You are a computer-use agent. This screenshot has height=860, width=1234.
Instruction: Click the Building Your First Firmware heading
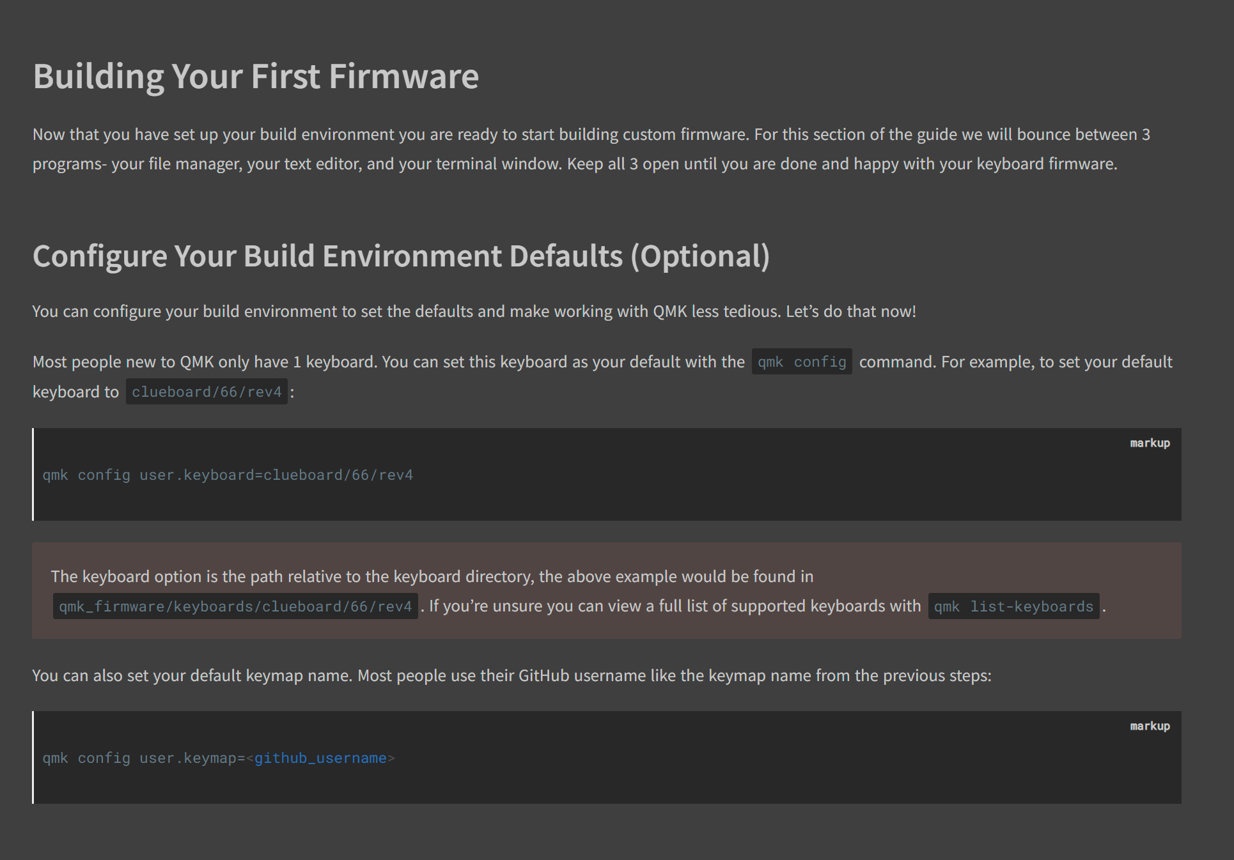pos(256,77)
